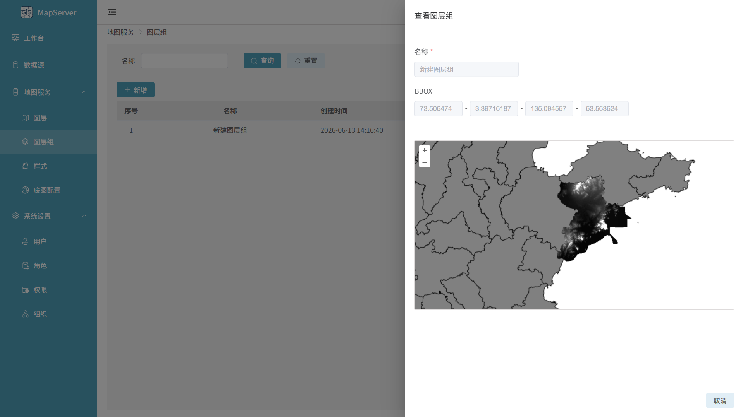Click the 新增 add button
This screenshot has height=417, width=743.
click(136, 90)
